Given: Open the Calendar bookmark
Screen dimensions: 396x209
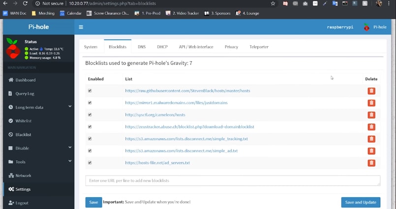Looking at the screenshot, I should 71,13.
